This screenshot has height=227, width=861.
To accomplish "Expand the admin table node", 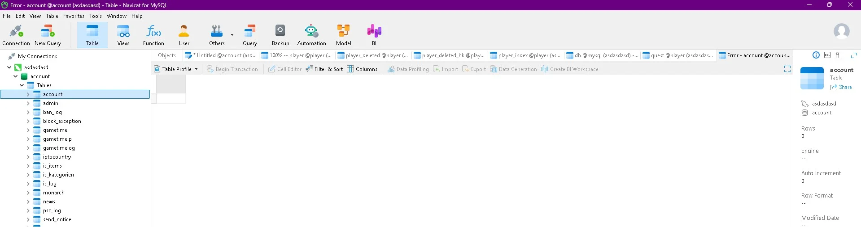I will coord(28,103).
